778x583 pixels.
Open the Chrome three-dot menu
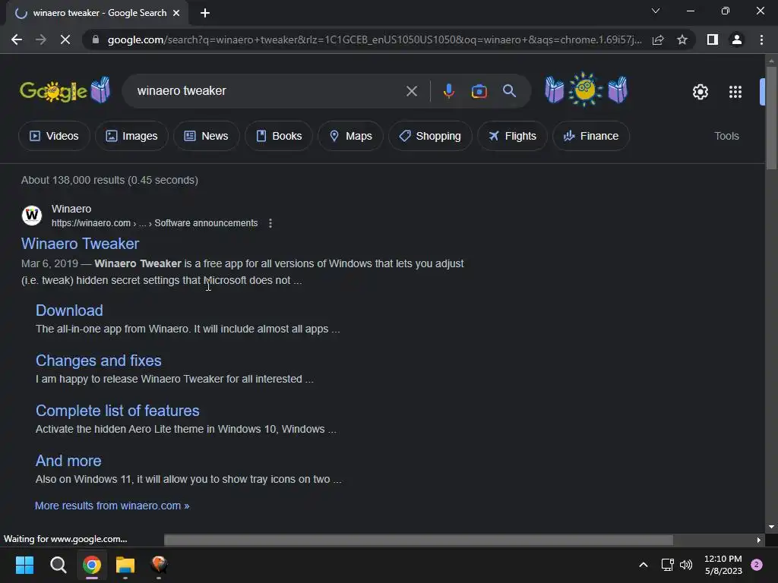[x=761, y=39]
